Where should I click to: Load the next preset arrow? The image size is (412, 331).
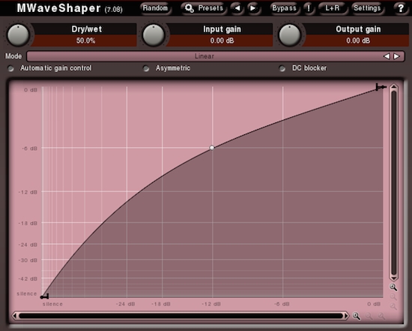click(252, 8)
